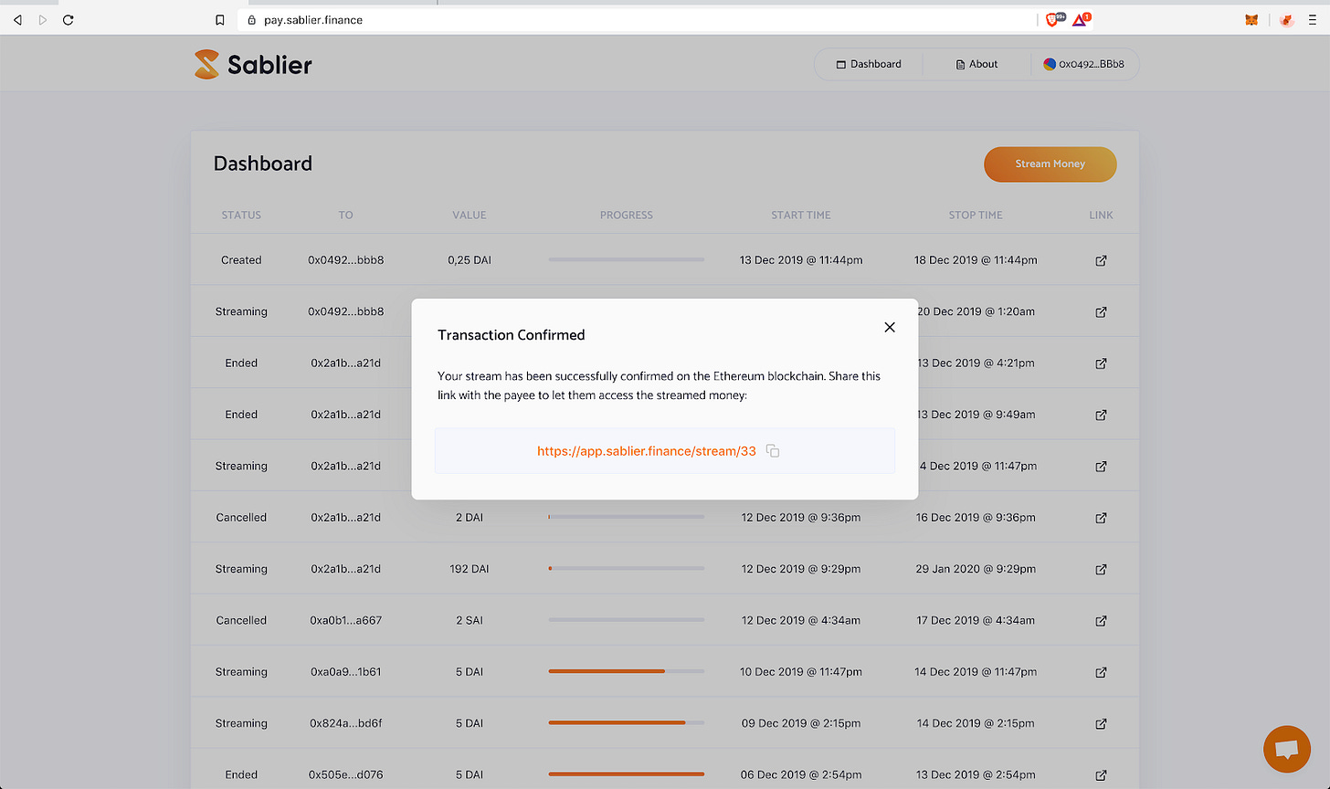Click 192 DAI value cell
This screenshot has height=789, width=1330.
click(470, 569)
